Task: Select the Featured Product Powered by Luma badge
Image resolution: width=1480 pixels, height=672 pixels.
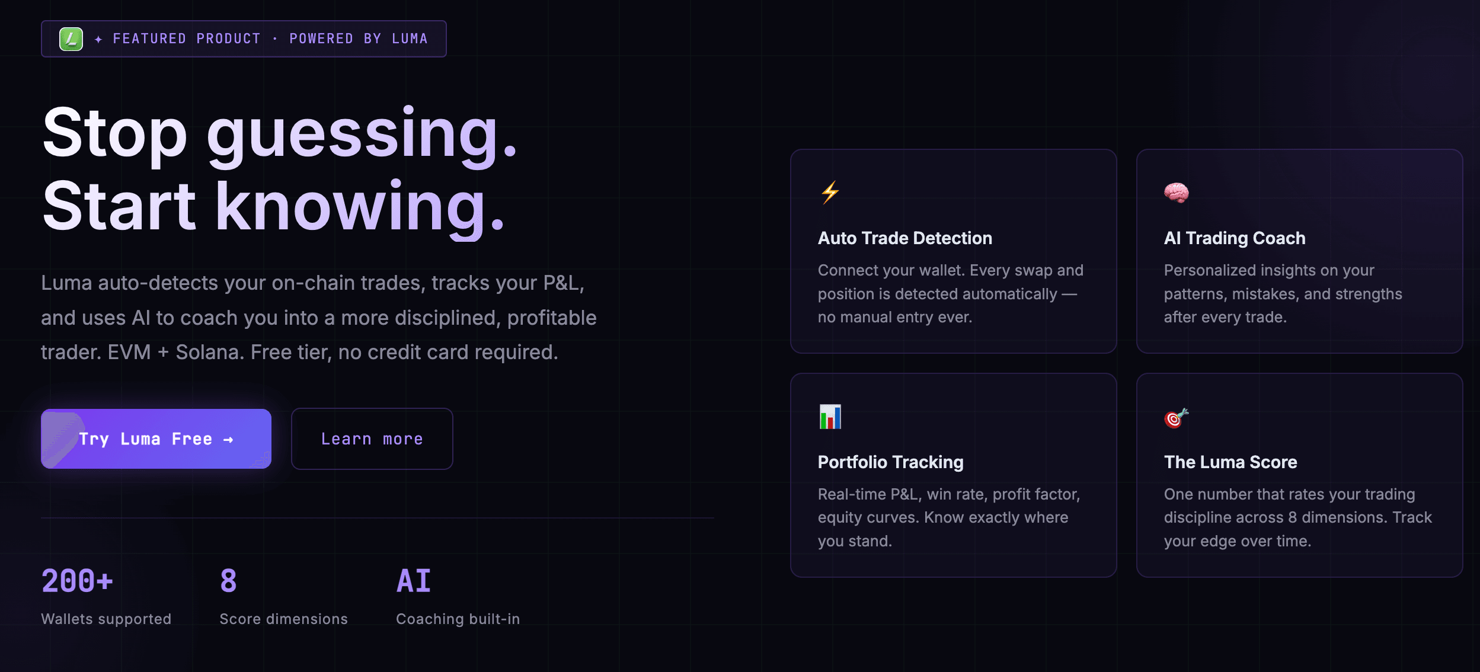Action: click(x=244, y=39)
